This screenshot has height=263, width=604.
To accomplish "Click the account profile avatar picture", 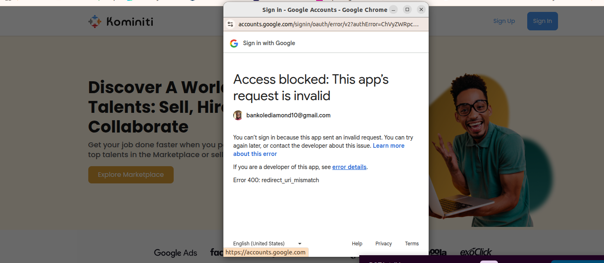I will point(238,115).
